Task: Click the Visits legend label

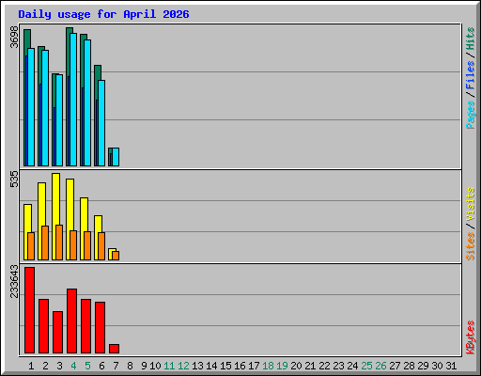Action: click(471, 204)
